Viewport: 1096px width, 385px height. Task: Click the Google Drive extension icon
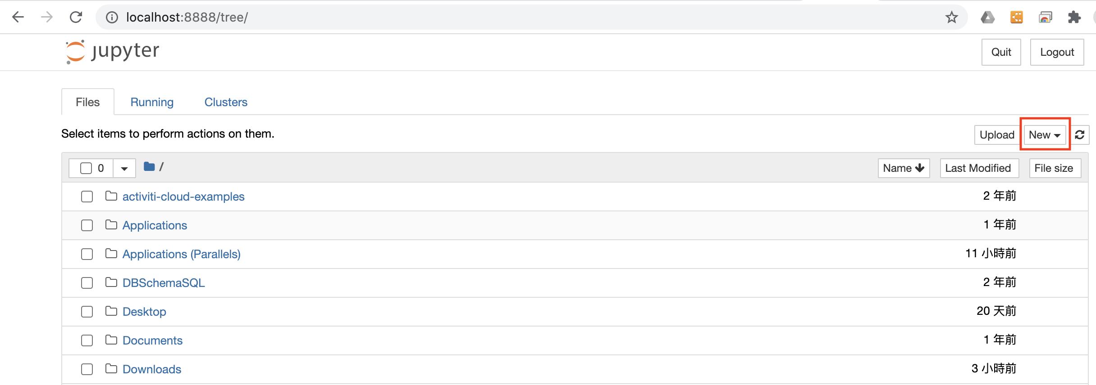click(987, 18)
